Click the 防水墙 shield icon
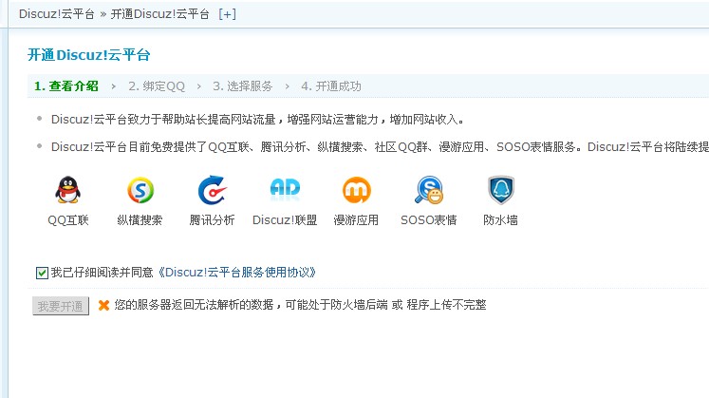The image size is (709, 398). (501, 190)
